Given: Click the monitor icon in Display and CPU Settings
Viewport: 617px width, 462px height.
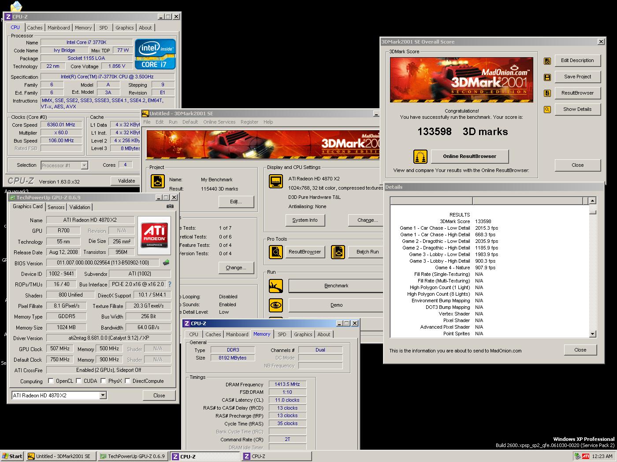Looking at the screenshot, I should click(x=276, y=181).
